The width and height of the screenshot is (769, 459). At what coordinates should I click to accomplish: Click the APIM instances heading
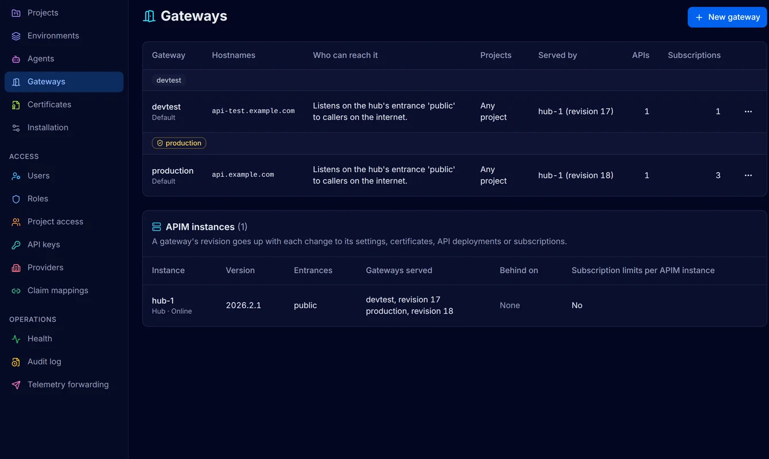point(200,227)
